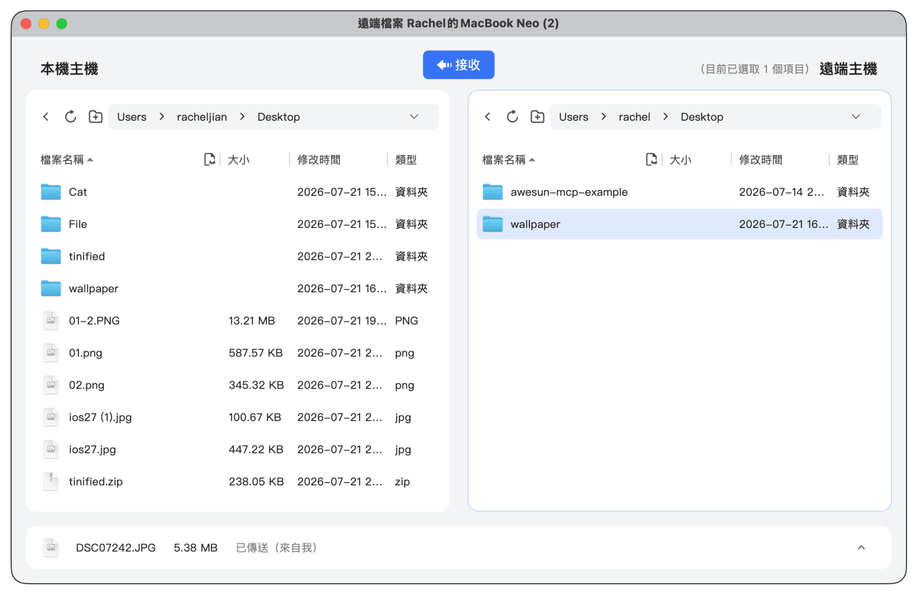Click the 5.38 MB transfer size
The height and width of the screenshot is (598, 919).
[x=195, y=548]
